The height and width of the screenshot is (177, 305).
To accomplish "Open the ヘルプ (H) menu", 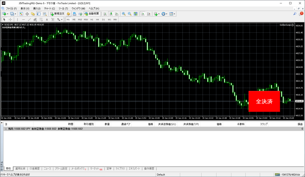I will [94, 9].
